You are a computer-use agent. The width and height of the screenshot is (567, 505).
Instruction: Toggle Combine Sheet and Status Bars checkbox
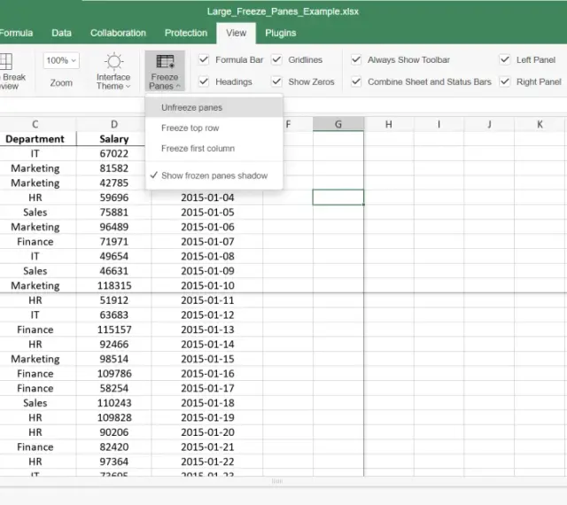[356, 82]
